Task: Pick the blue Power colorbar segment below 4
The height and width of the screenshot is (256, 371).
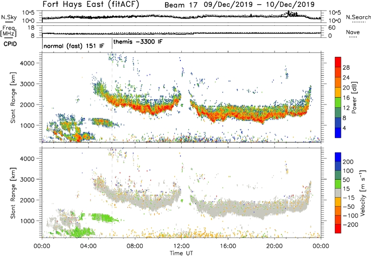Action: (x=338, y=133)
